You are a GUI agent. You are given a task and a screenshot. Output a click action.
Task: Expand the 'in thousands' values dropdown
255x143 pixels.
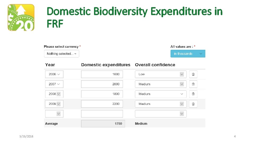pyautogui.click(x=188, y=54)
